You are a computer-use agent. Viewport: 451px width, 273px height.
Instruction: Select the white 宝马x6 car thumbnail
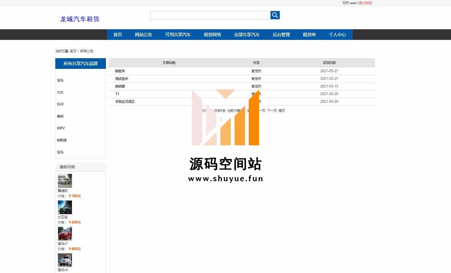[x=65, y=260]
